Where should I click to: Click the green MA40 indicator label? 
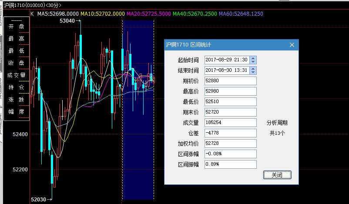(x=195, y=14)
